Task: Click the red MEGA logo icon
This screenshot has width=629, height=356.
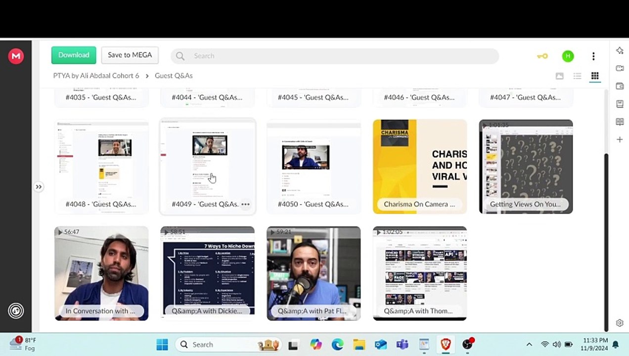Action: point(16,56)
